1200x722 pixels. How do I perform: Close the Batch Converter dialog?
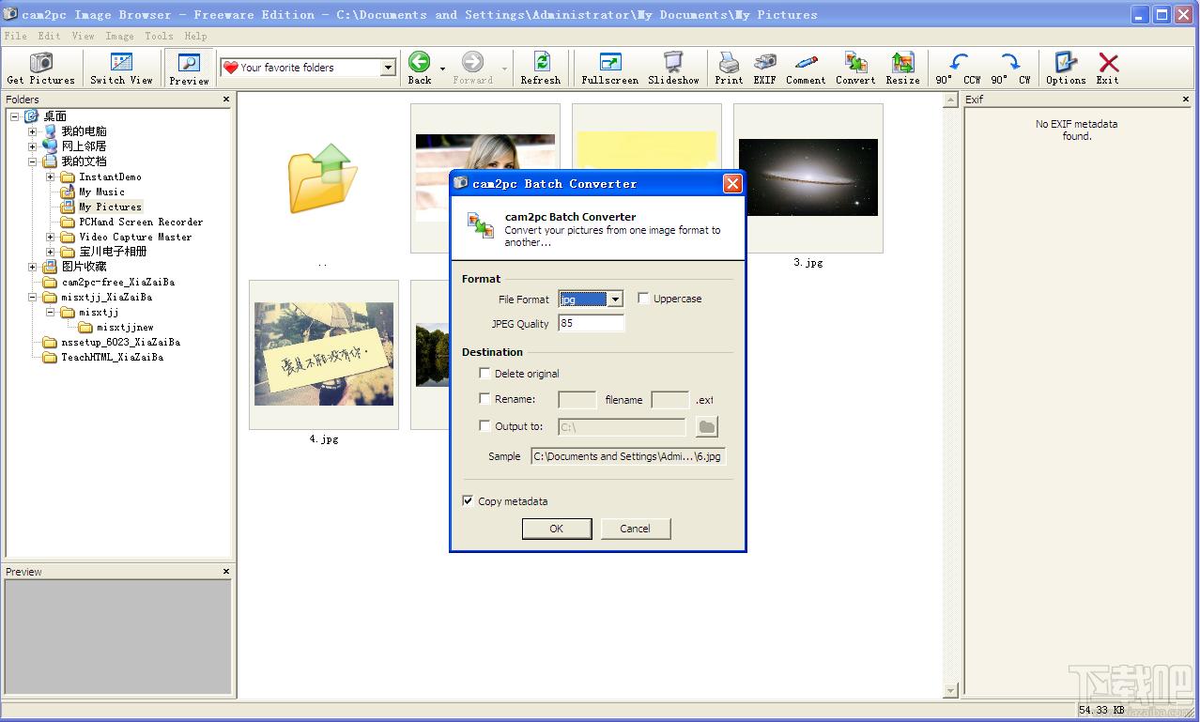coord(732,183)
